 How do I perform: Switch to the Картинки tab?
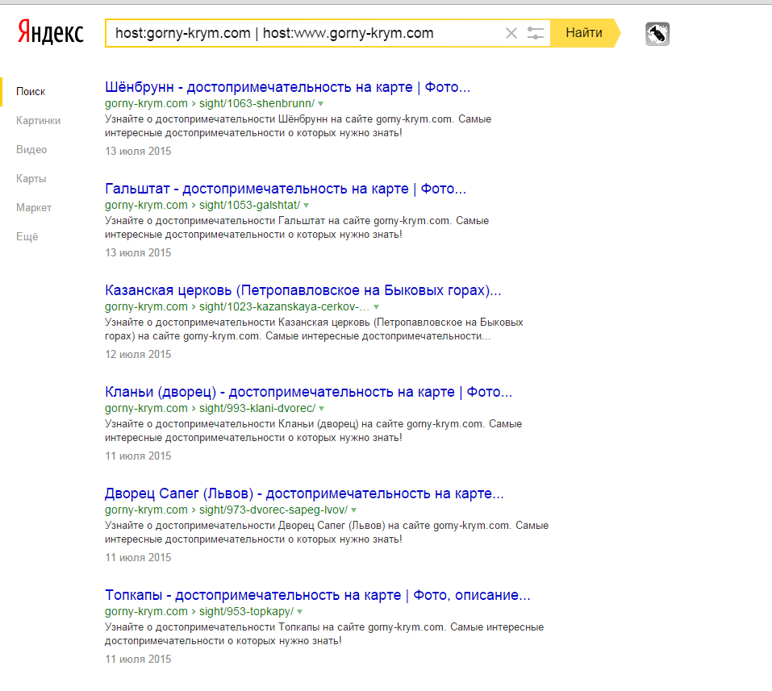[39, 121]
